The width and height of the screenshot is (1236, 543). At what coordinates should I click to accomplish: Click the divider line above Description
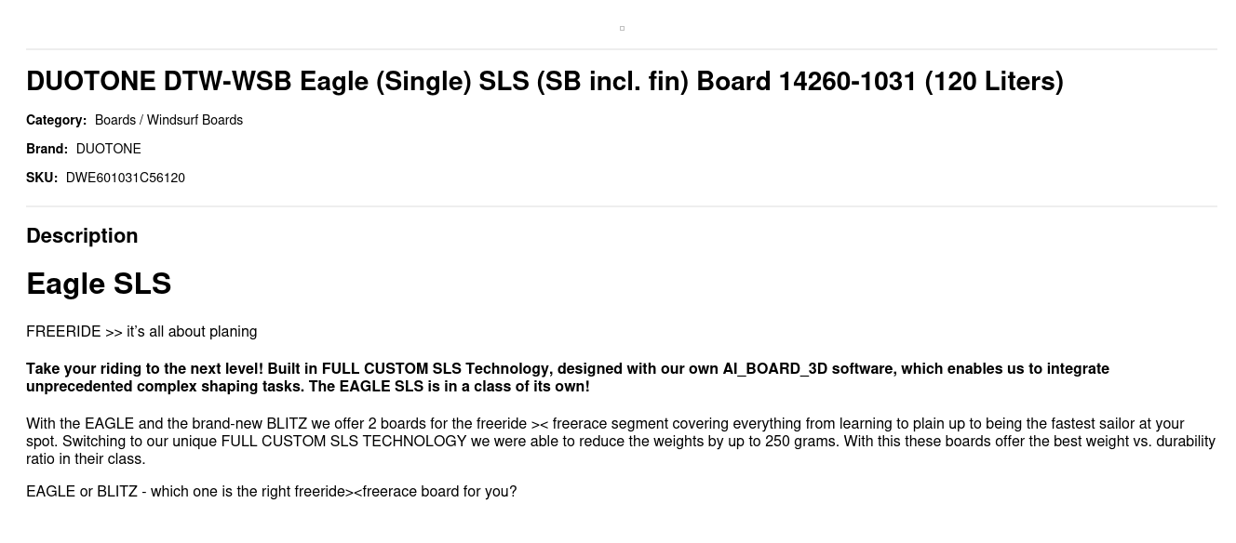click(622, 206)
